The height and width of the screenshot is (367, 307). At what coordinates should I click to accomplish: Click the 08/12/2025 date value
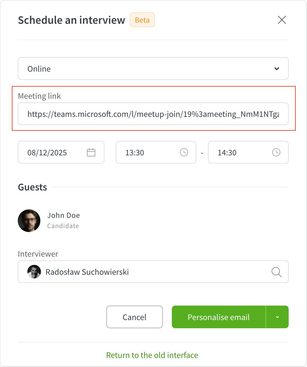pyautogui.click(x=47, y=153)
